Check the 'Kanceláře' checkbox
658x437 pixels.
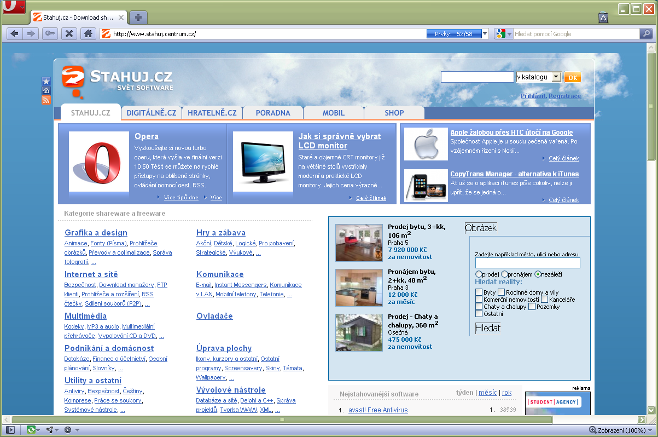(545, 300)
